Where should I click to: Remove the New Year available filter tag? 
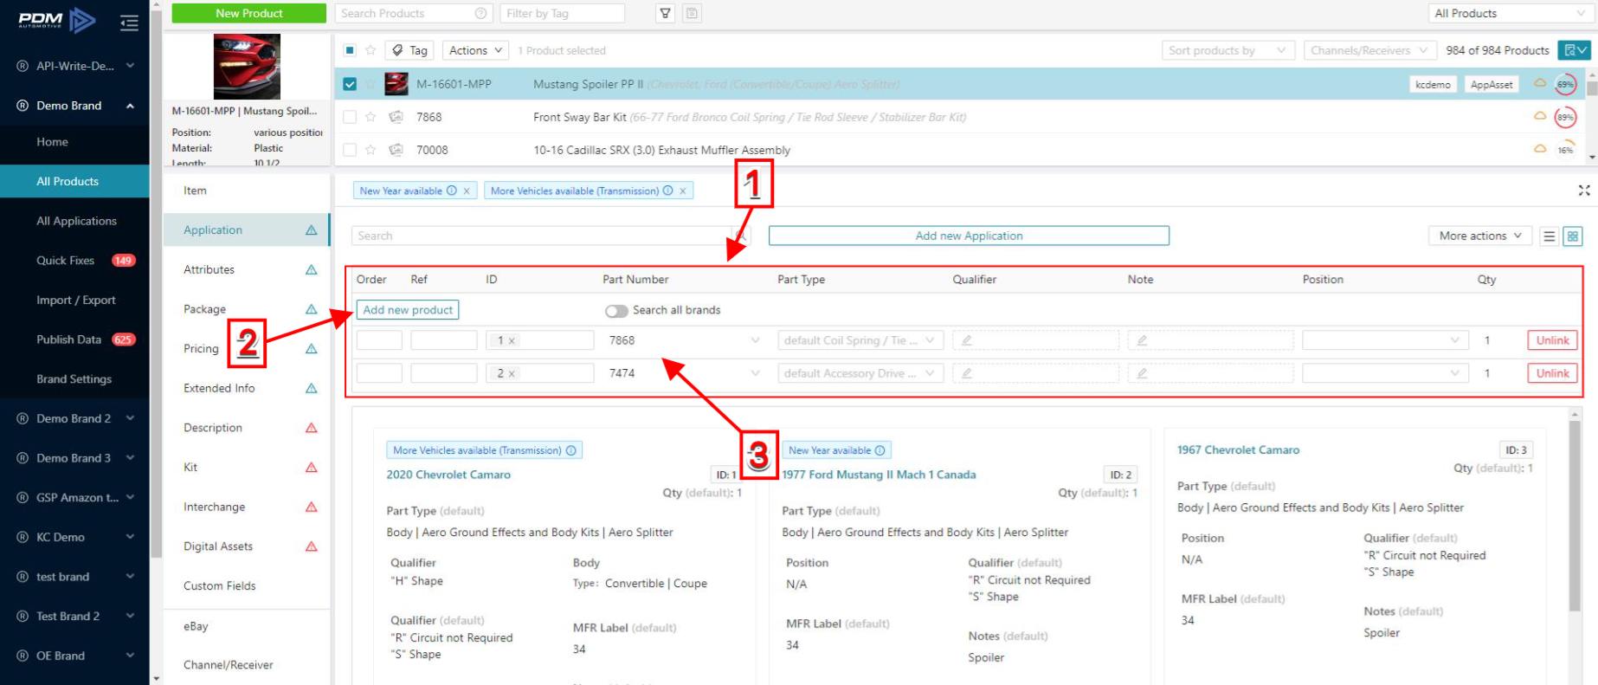(467, 191)
